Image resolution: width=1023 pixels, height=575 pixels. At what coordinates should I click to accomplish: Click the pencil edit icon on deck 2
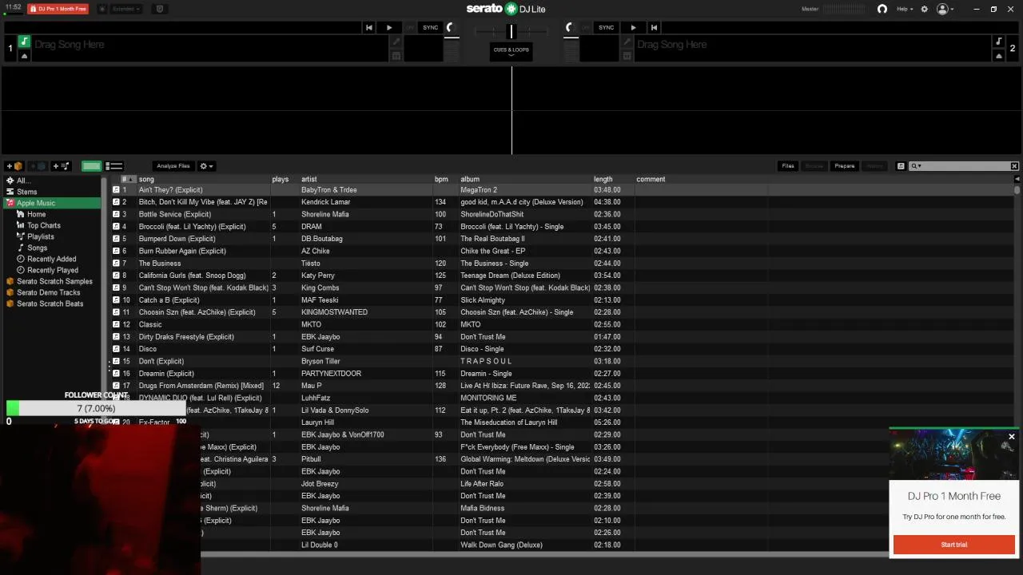point(627,42)
